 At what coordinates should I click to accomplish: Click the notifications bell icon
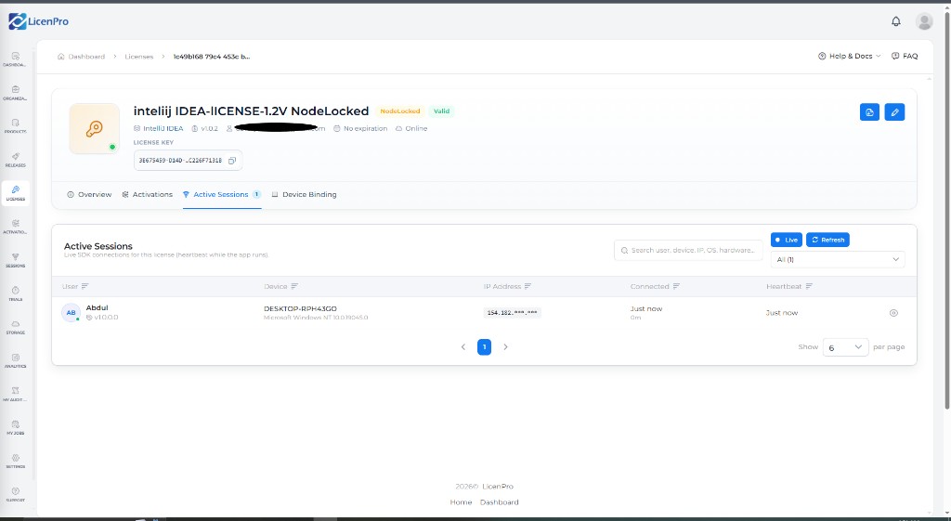click(x=896, y=21)
